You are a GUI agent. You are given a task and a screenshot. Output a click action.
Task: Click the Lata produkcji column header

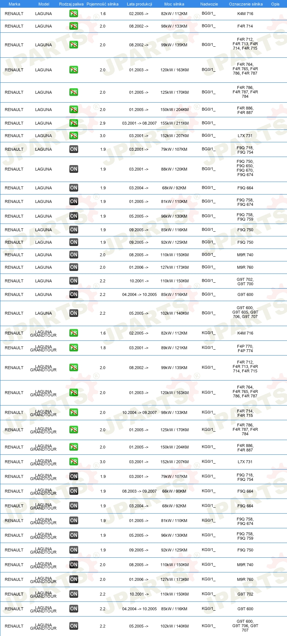(139, 4)
